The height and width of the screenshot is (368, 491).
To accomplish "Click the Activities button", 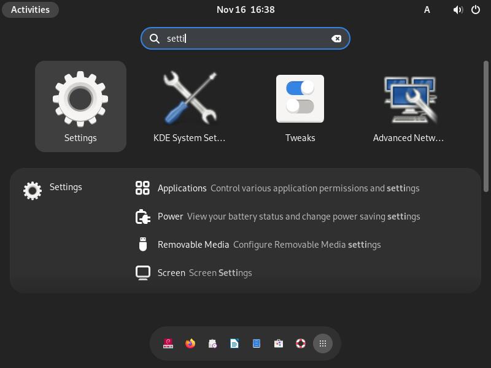I will click(30, 10).
